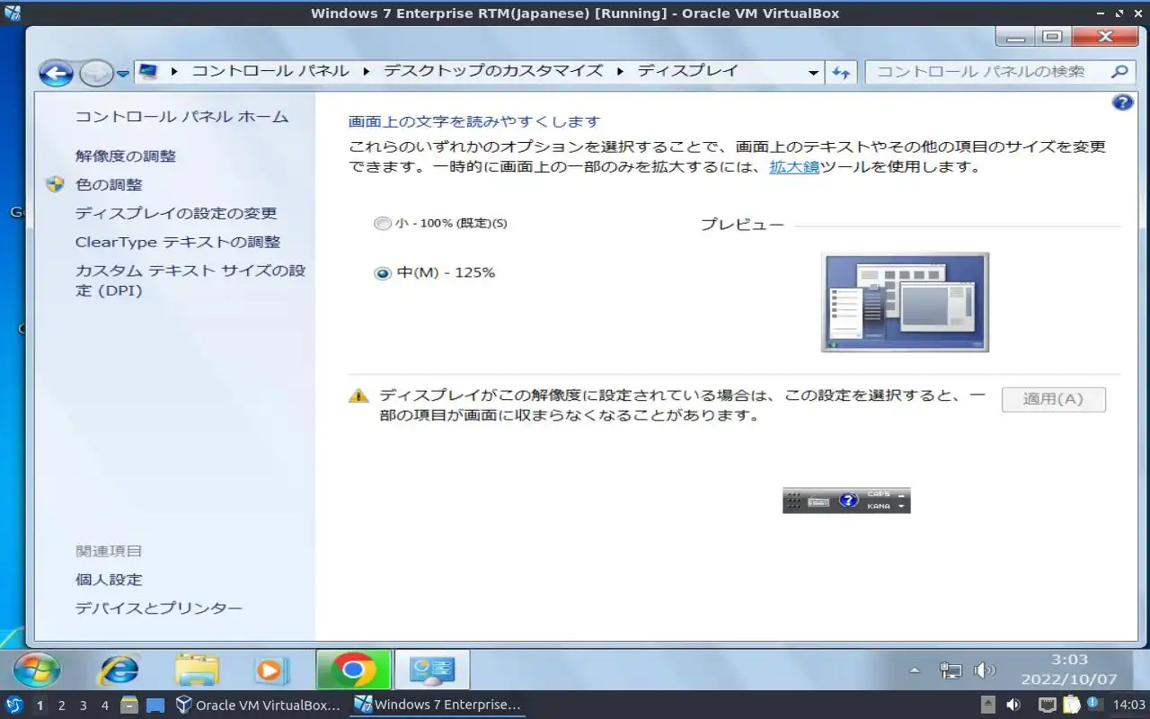Open カスタム テキスト サイズの設定 (DPI) link

(x=190, y=280)
